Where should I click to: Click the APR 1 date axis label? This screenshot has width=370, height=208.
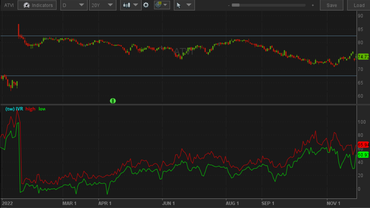105,203
